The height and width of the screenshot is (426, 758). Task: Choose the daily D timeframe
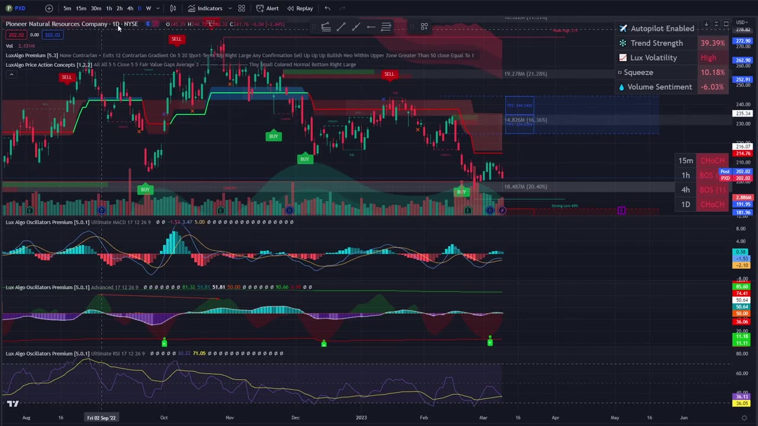140,8
